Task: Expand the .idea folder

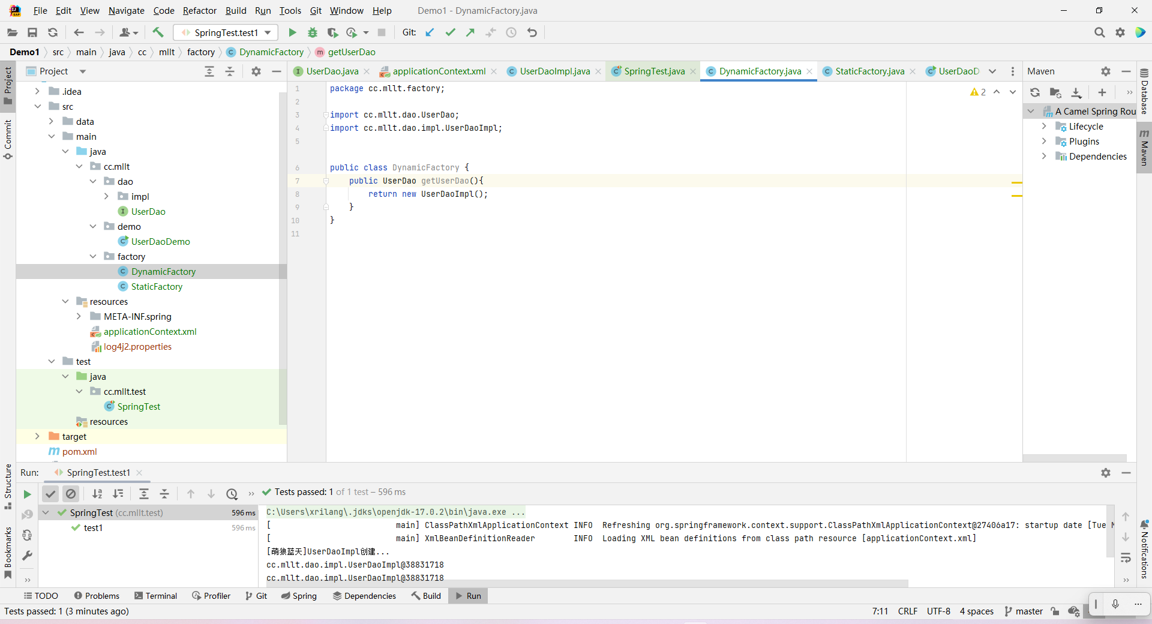Action: pyautogui.click(x=37, y=91)
